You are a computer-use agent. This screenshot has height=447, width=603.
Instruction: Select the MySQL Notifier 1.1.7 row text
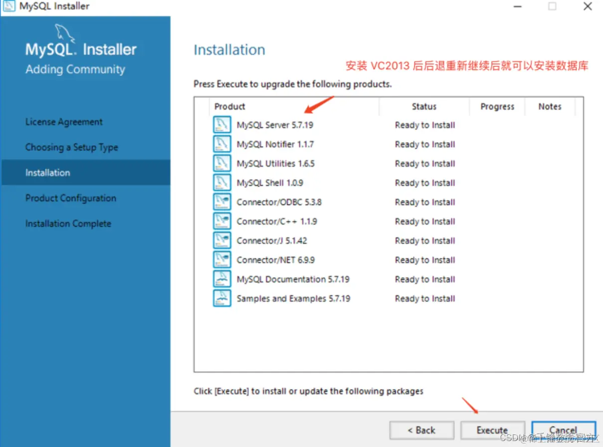[x=275, y=144]
